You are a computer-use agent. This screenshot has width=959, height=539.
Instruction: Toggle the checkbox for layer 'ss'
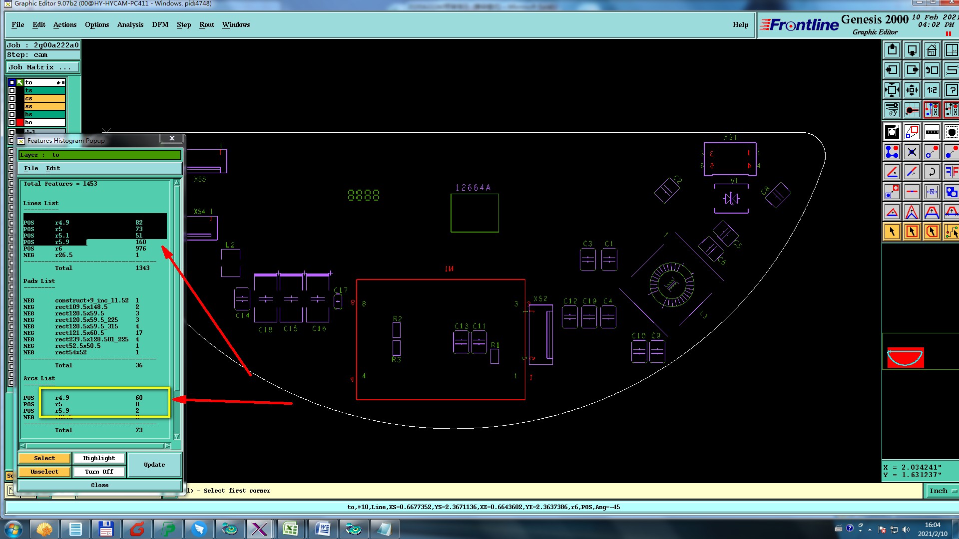click(12, 106)
